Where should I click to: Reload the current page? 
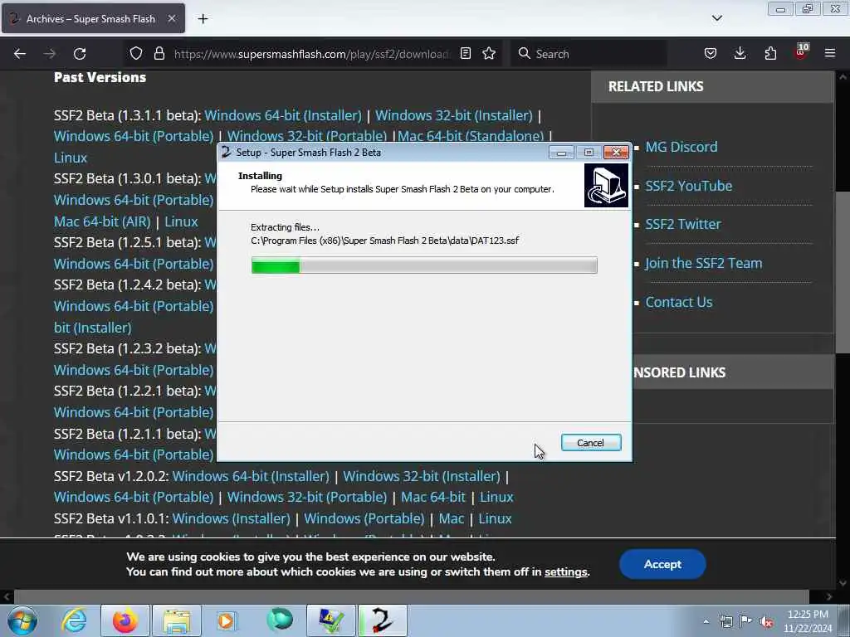coord(80,54)
